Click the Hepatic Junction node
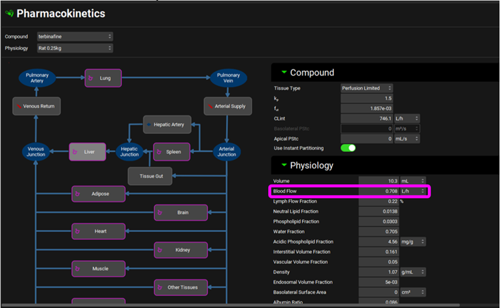The width and height of the screenshot is (500, 308). [130, 152]
